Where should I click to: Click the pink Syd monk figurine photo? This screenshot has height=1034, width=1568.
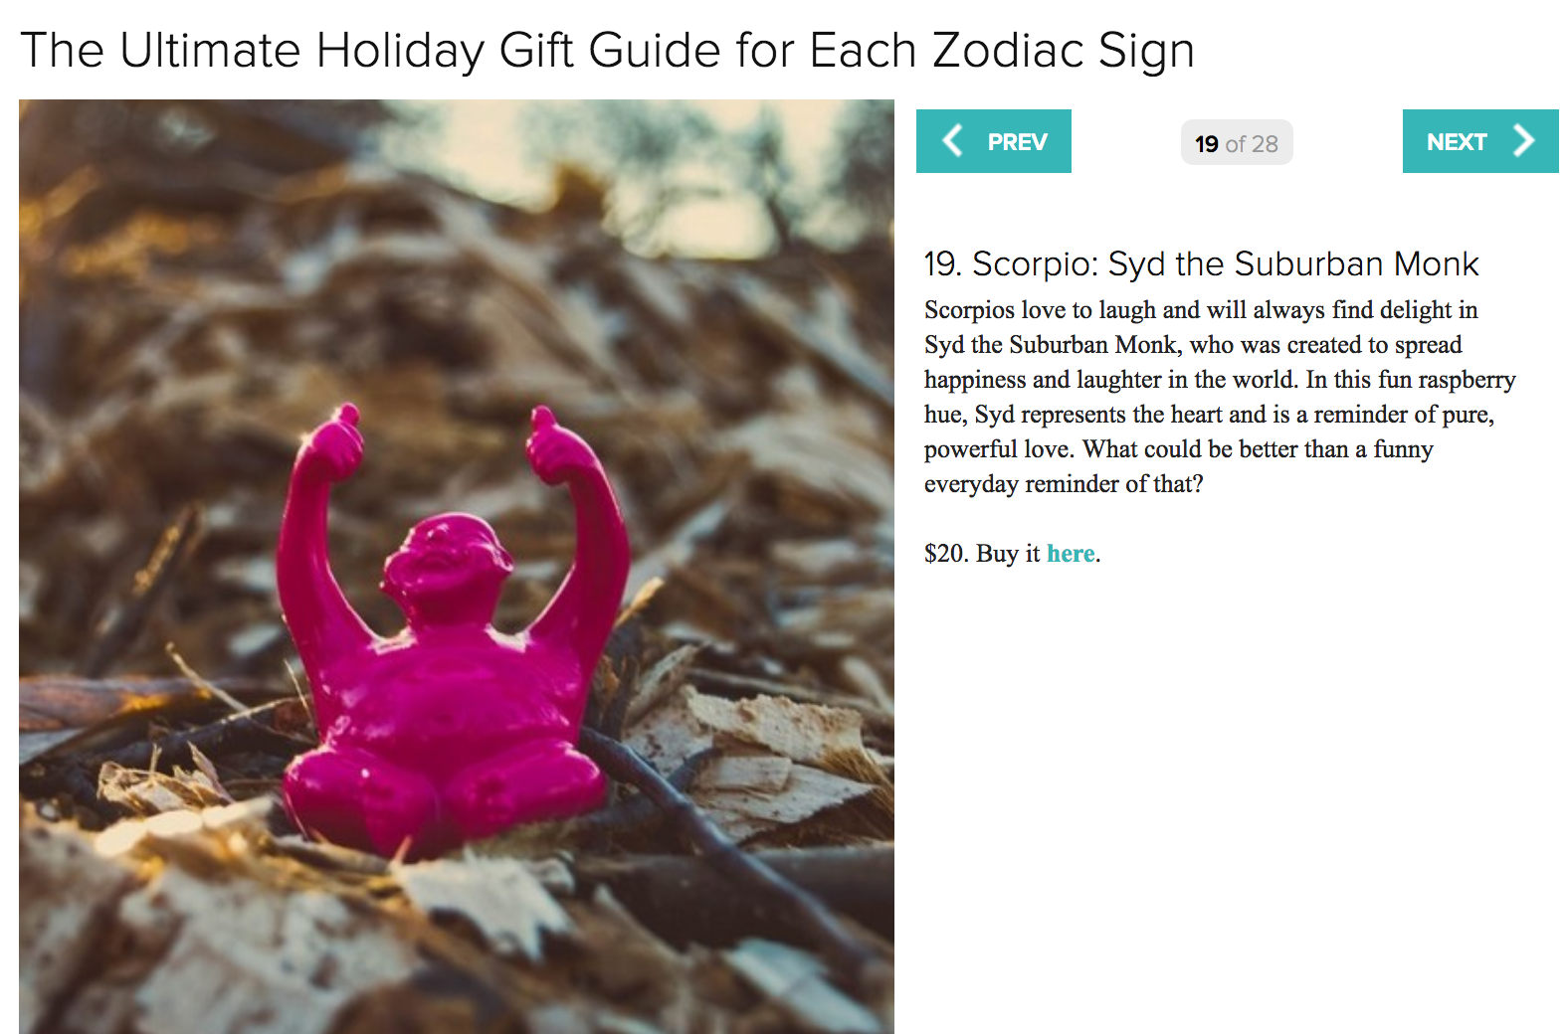pos(457,567)
